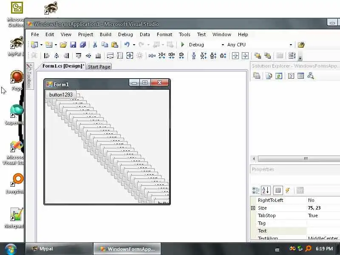The image size is (340, 255).
Task: Click Decrease Horizontal Spacing icon
Action: (x=172, y=56)
